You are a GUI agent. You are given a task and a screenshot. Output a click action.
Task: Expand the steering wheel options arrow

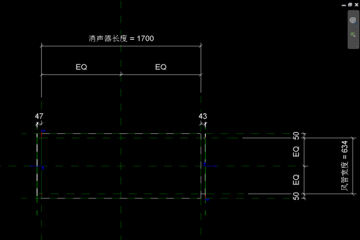click(x=353, y=27)
